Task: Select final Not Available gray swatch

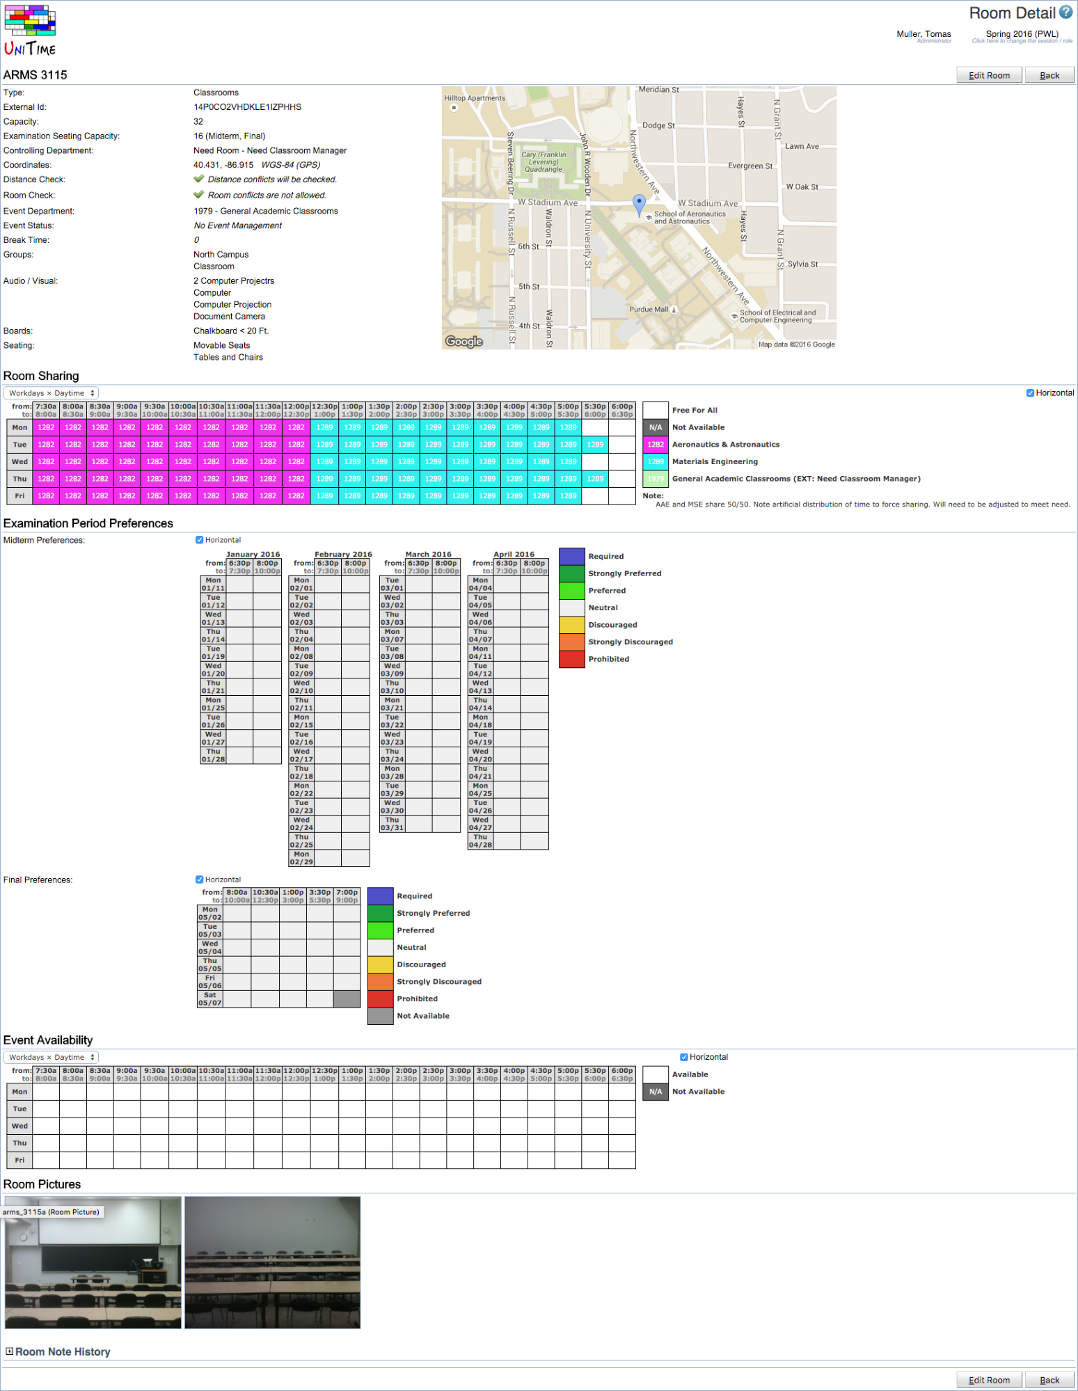Action: click(381, 1016)
